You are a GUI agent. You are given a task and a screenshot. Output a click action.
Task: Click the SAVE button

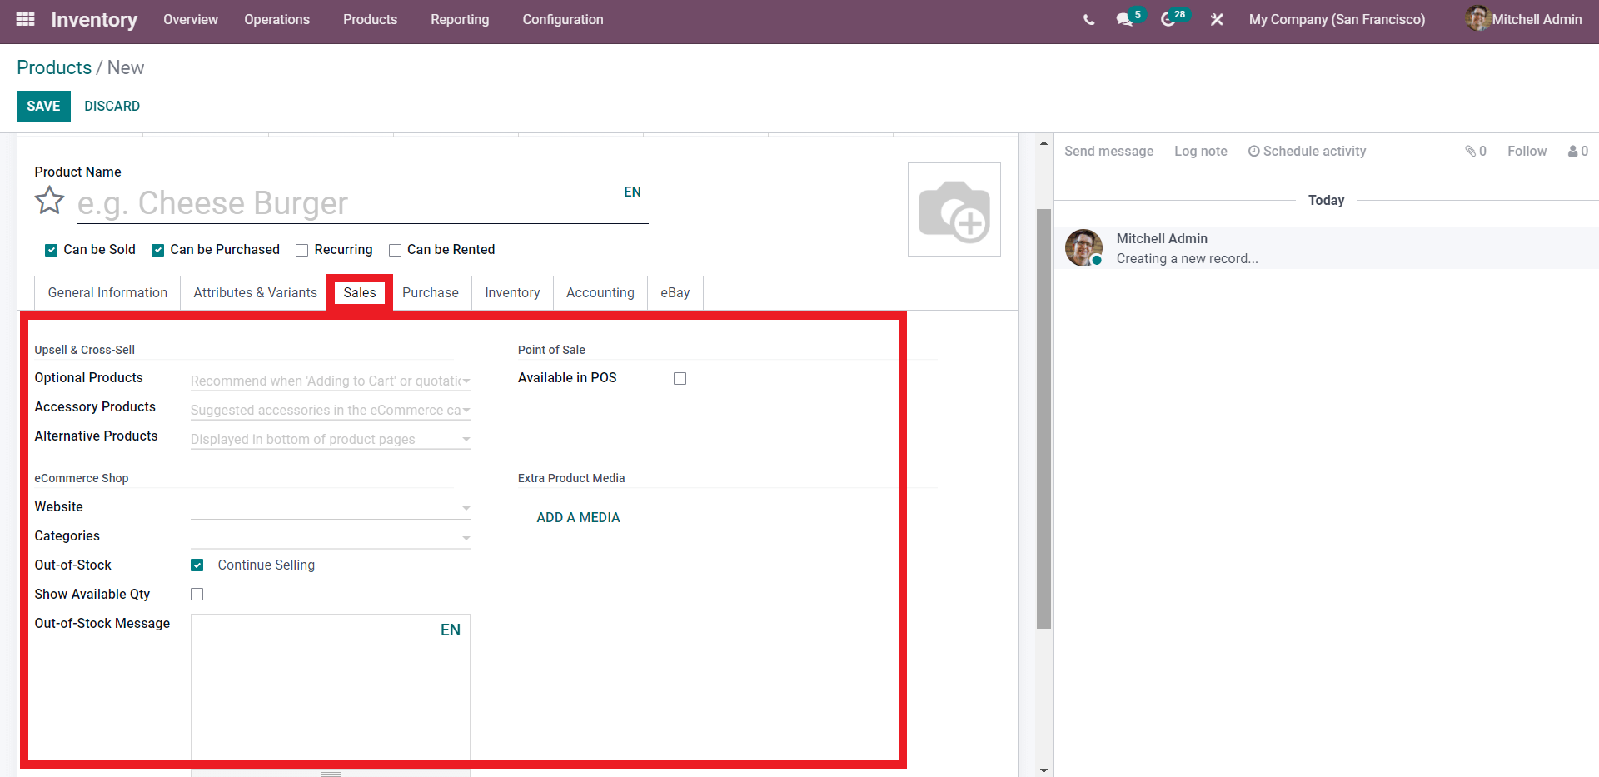(x=43, y=107)
